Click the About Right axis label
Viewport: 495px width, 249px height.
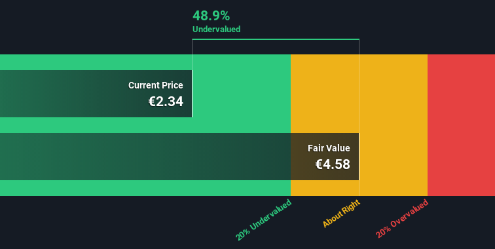341,214
